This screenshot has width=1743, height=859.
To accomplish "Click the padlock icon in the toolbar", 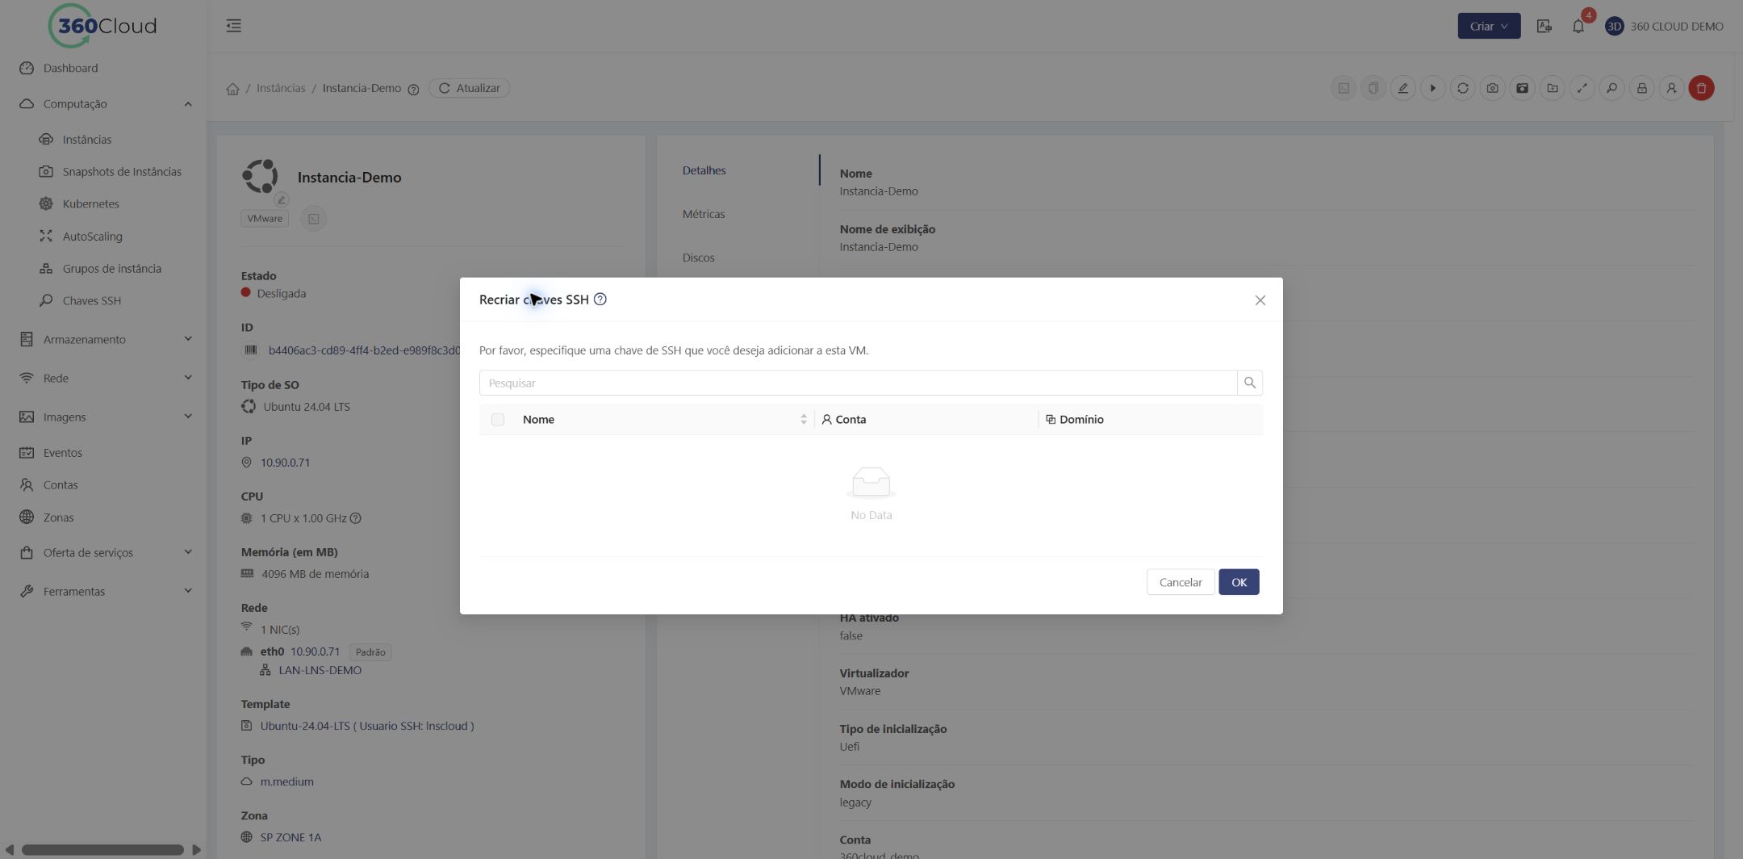I will tap(1641, 88).
